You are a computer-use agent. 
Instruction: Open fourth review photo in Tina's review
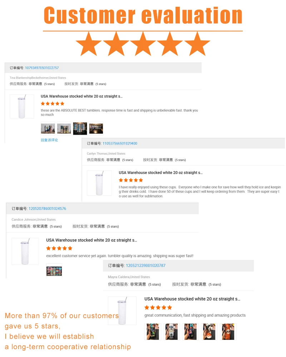click(96, 129)
